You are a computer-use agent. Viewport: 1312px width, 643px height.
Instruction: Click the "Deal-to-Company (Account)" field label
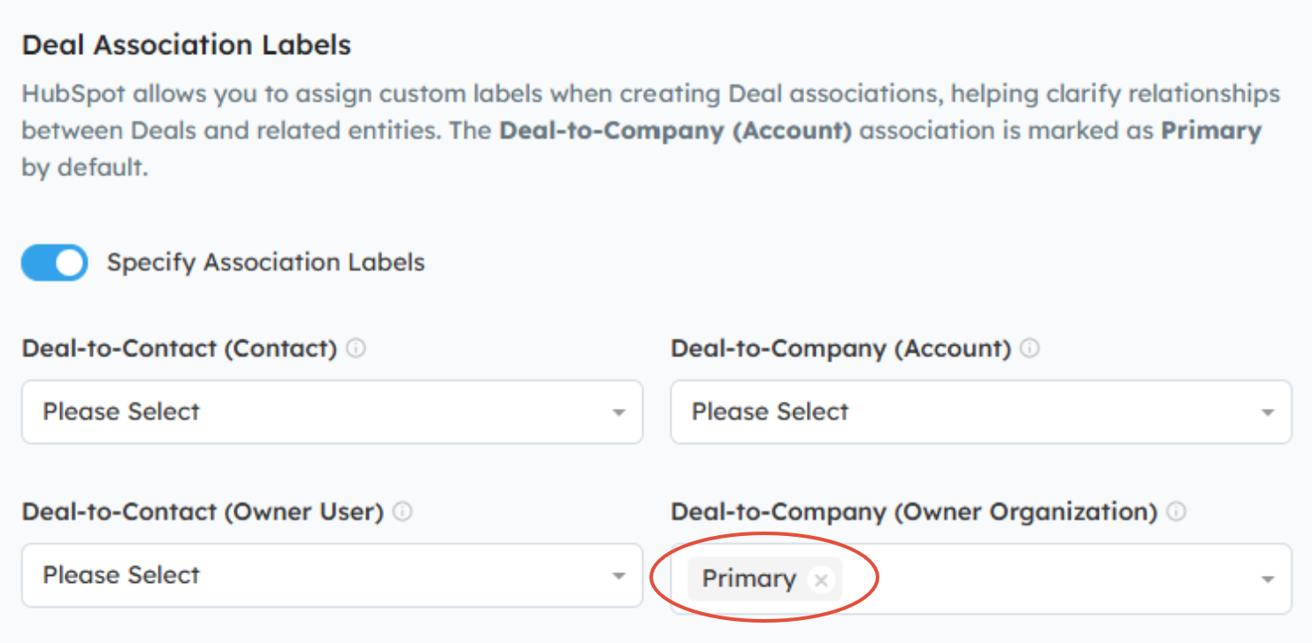[840, 348]
